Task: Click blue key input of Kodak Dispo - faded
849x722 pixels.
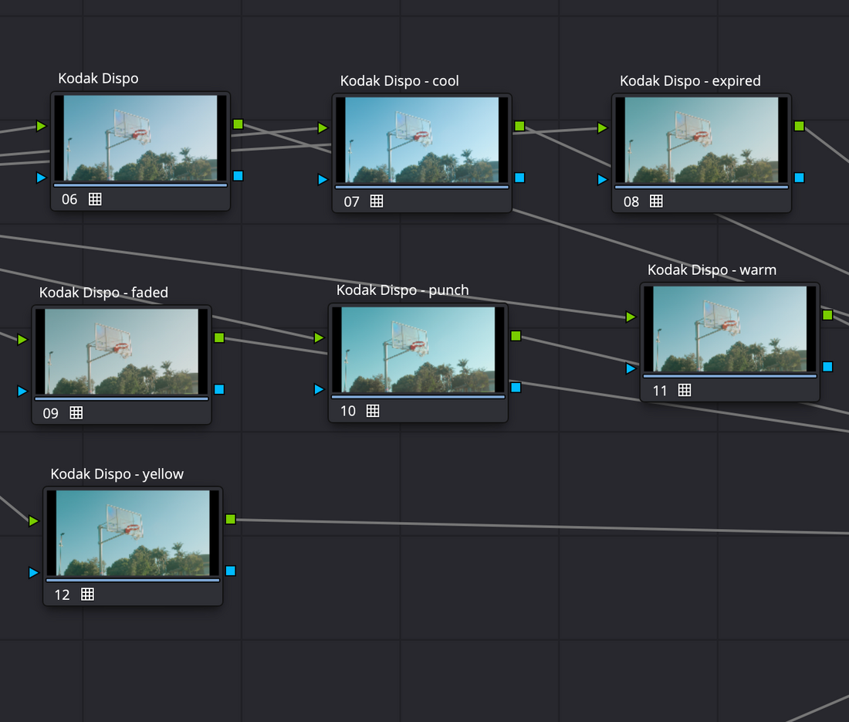Action: pos(22,391)
